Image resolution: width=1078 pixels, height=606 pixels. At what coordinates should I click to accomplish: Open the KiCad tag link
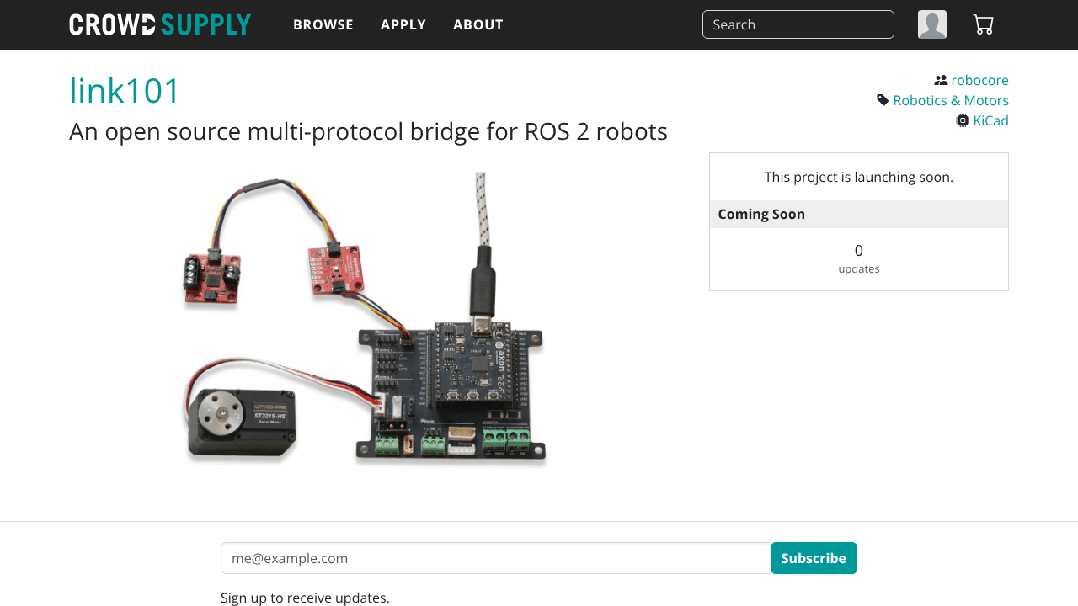pyautogui.click(x=990, y=120)
